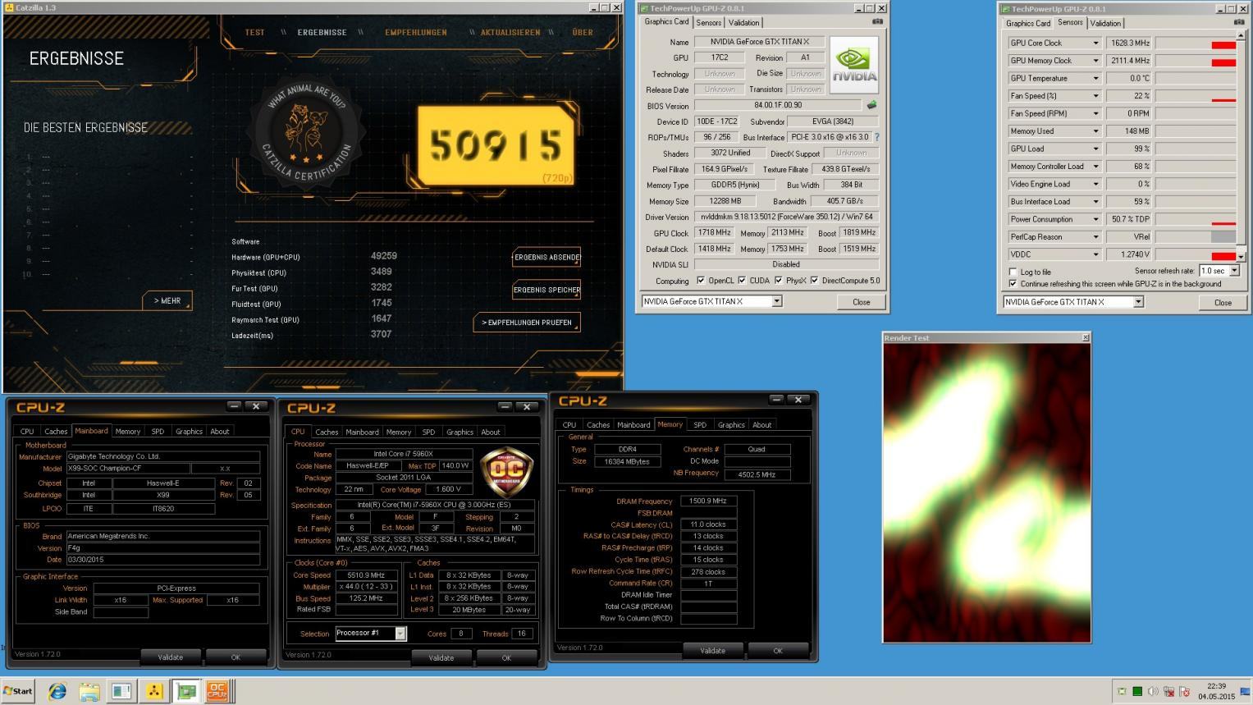Click the 50915 score display

click(496, 145)
